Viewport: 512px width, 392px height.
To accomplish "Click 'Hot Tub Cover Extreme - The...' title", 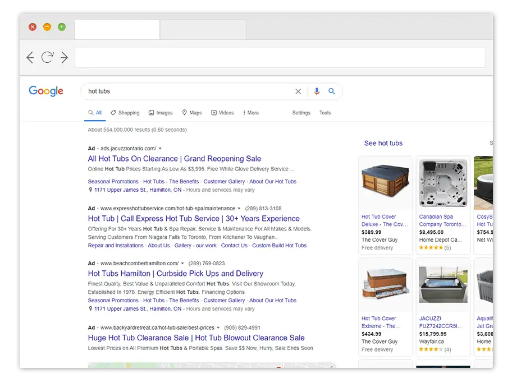I will [381, 322].
